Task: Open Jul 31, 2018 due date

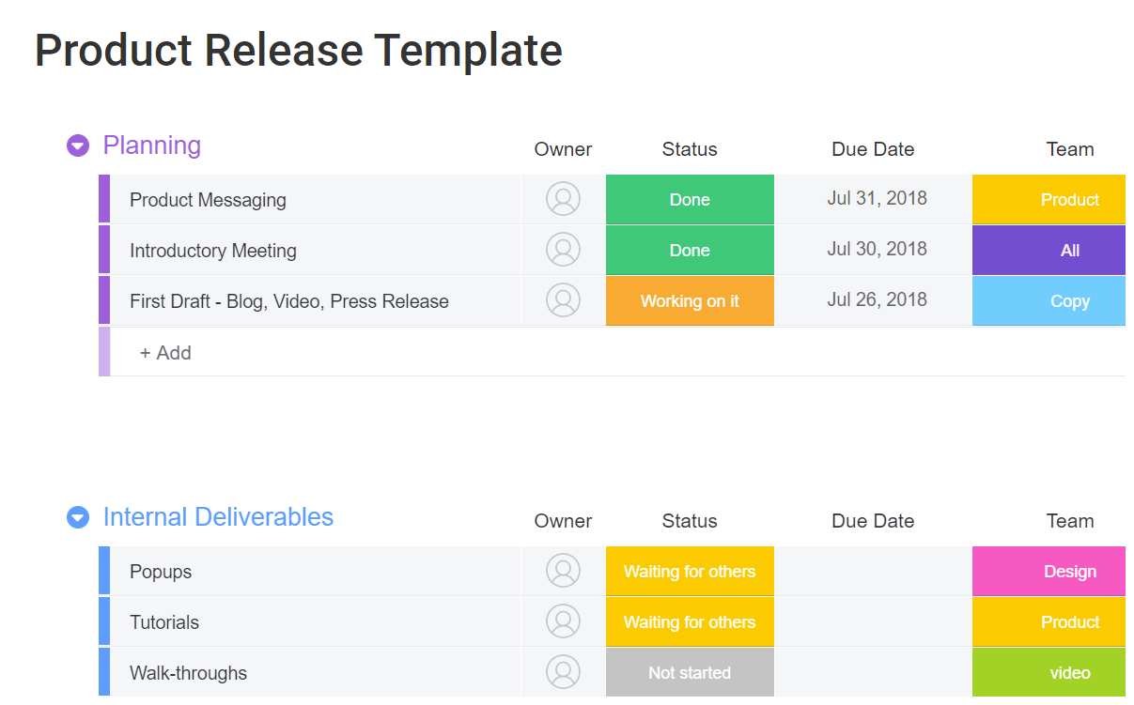Action: click(x=877, y=198)
